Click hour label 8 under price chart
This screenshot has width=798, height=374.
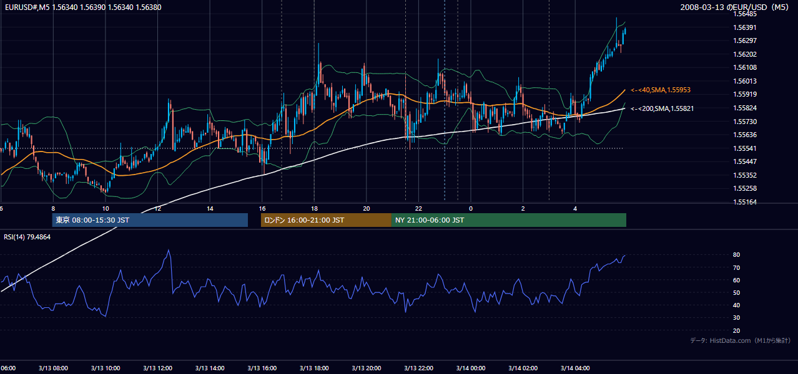(53, 209)
